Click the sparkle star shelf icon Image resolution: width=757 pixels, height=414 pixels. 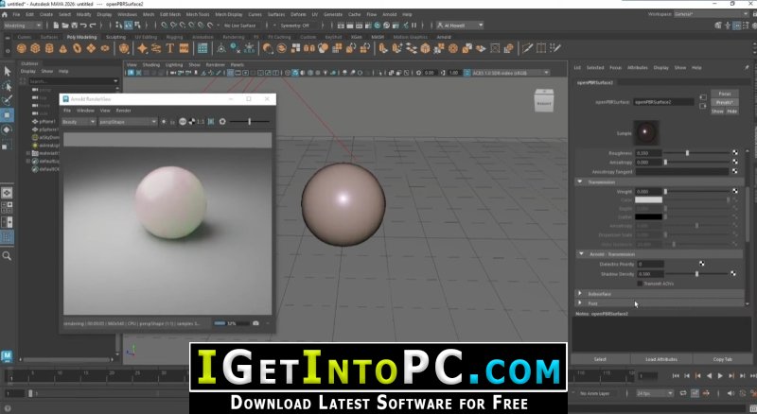click(x=142, y=48)
